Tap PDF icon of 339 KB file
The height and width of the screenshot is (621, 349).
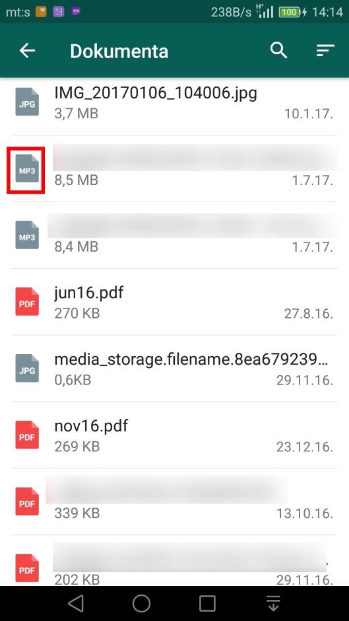pos(27,501)
